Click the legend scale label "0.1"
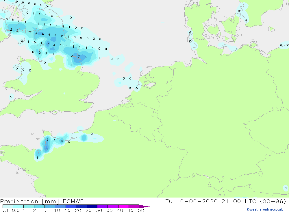The image size is (289, 212). point(5,210)
